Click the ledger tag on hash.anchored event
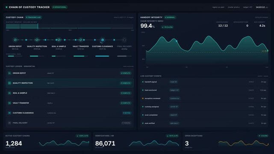This screenshot has width=274, height=154. [x=174, y=90]
